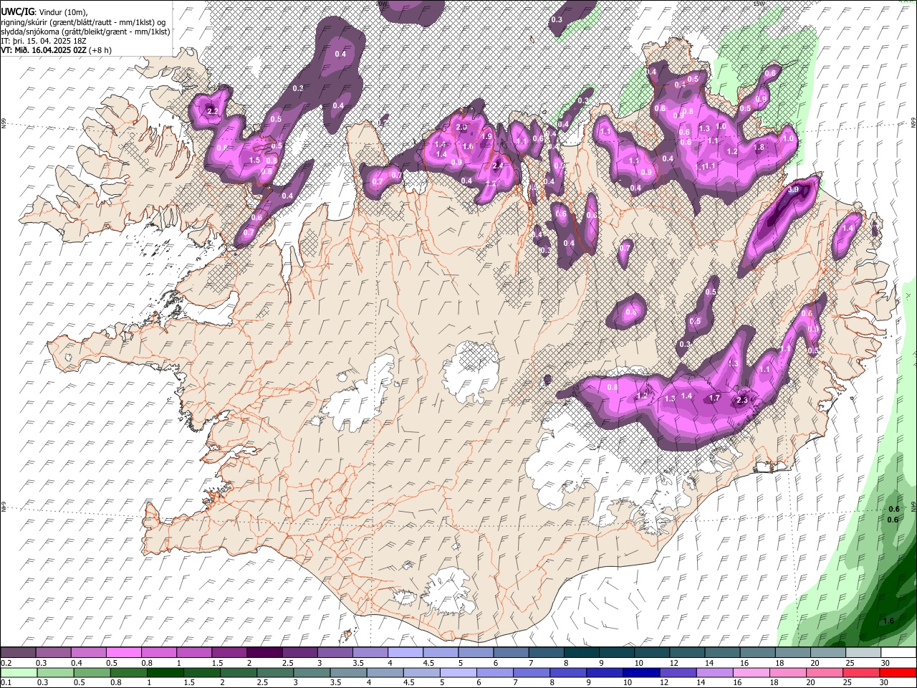Click the dark green bottom-row swatch starting at 1
Viewport: 917px width, 688px height.
coord(165,672)
